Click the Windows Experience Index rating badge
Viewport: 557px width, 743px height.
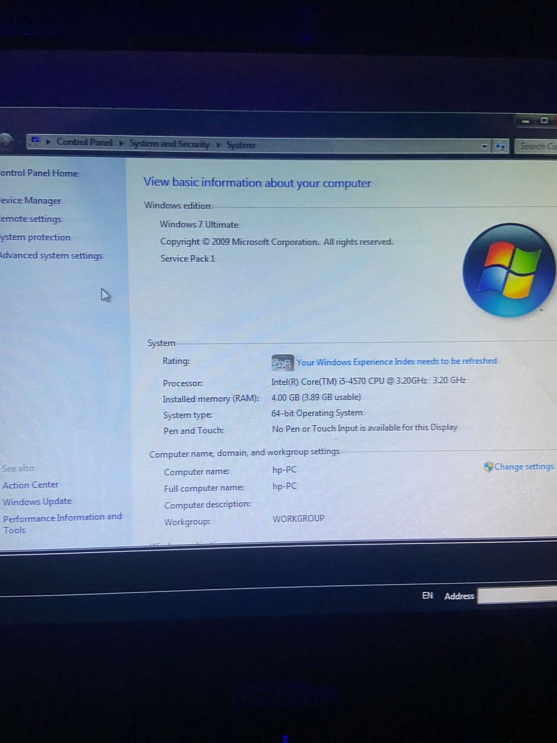pyautogui.click(x=282, y=363)
